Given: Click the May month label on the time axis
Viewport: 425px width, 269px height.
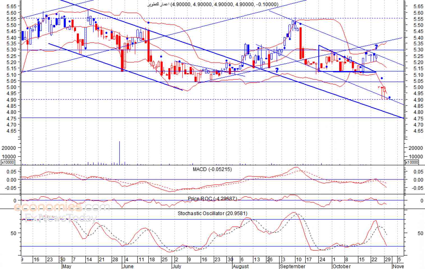Looking at the screenshot, I should point(67,266).
